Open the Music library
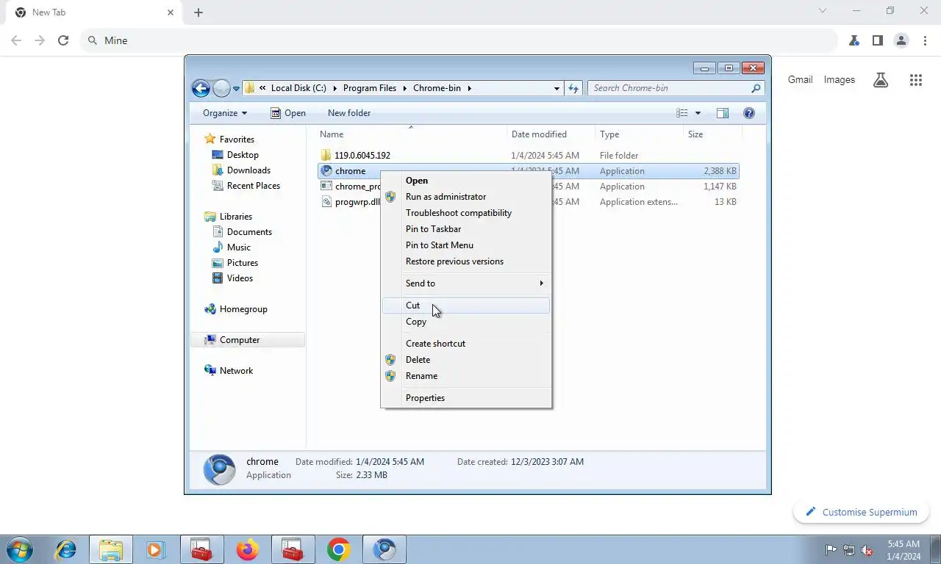 pos(238,247)
